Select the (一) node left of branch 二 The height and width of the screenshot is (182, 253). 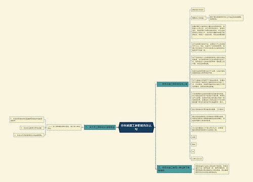pyautogui.click(x=64, y=127)
